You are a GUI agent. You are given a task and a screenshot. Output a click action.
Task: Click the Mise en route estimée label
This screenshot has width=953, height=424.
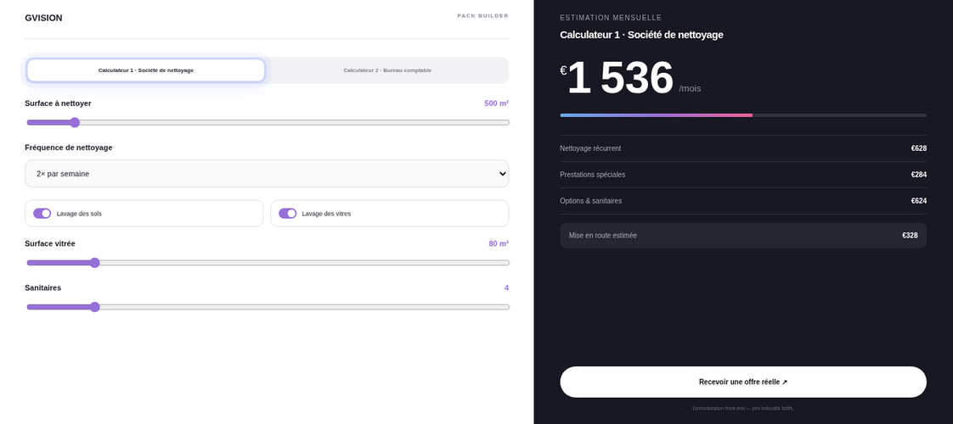[602, 236]
